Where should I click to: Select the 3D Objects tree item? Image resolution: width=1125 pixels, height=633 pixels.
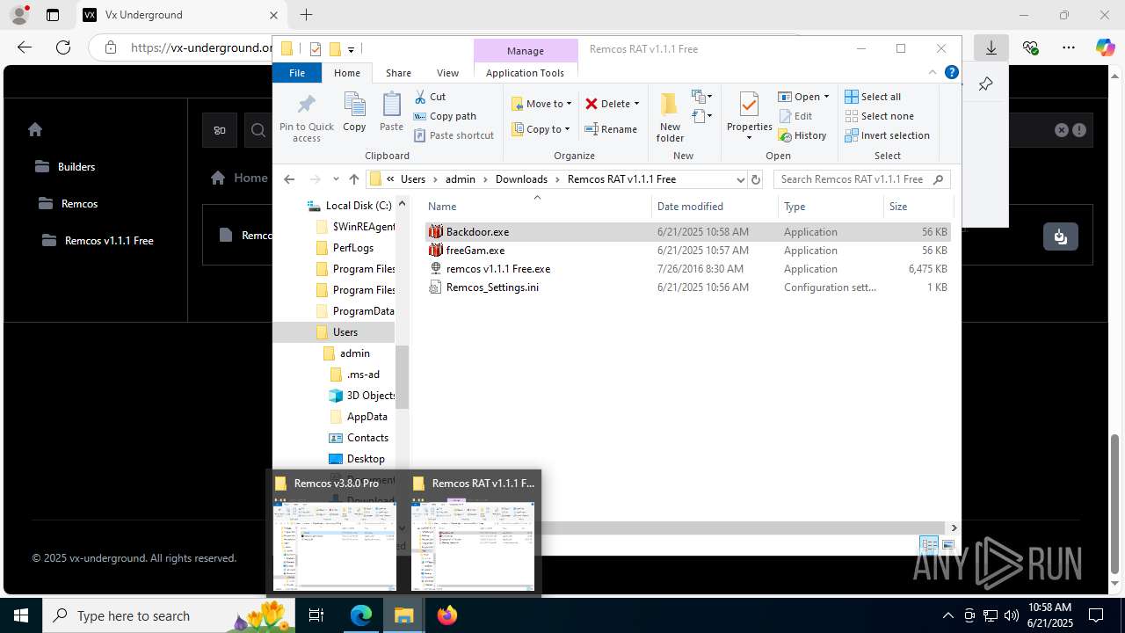click(x=361, y=396)
